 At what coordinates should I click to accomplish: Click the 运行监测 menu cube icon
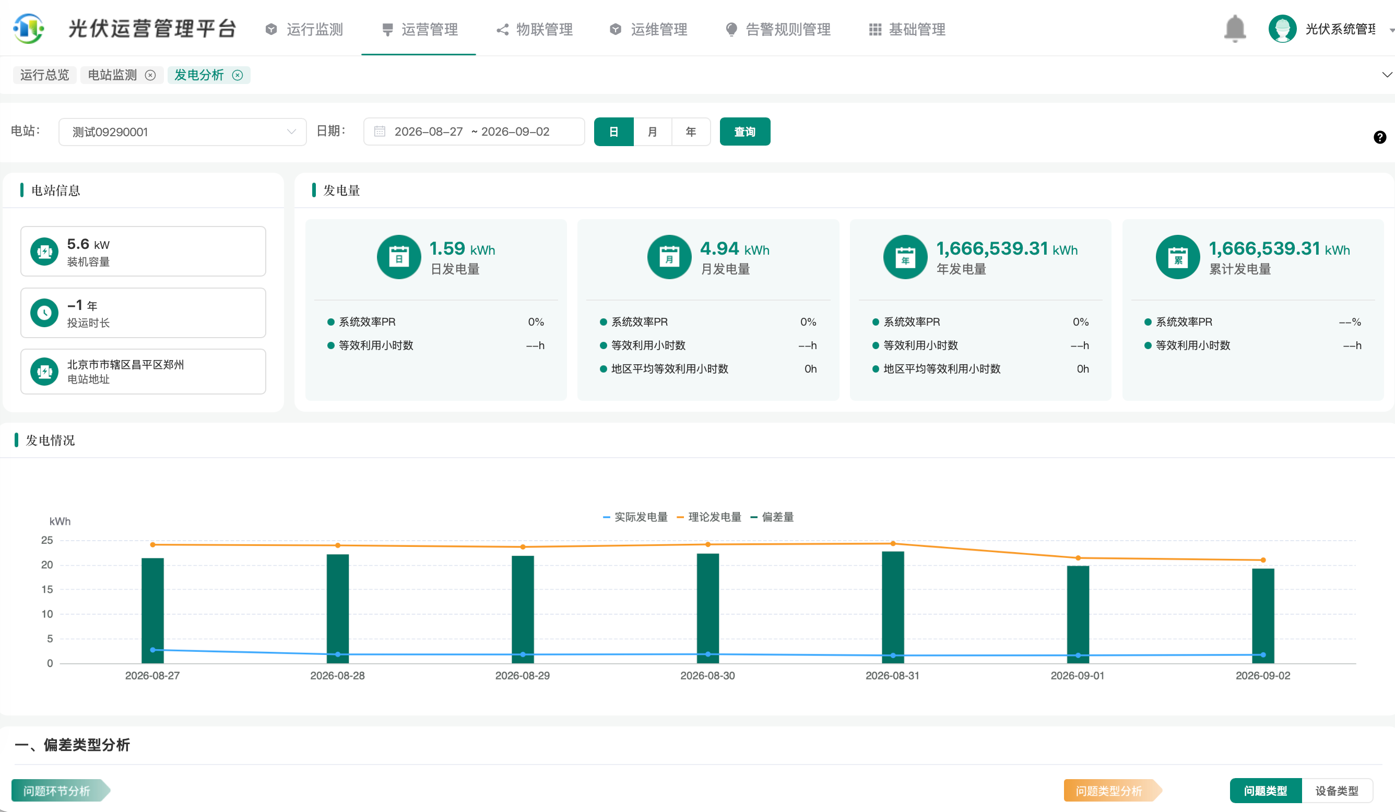(x=271, y=29)
